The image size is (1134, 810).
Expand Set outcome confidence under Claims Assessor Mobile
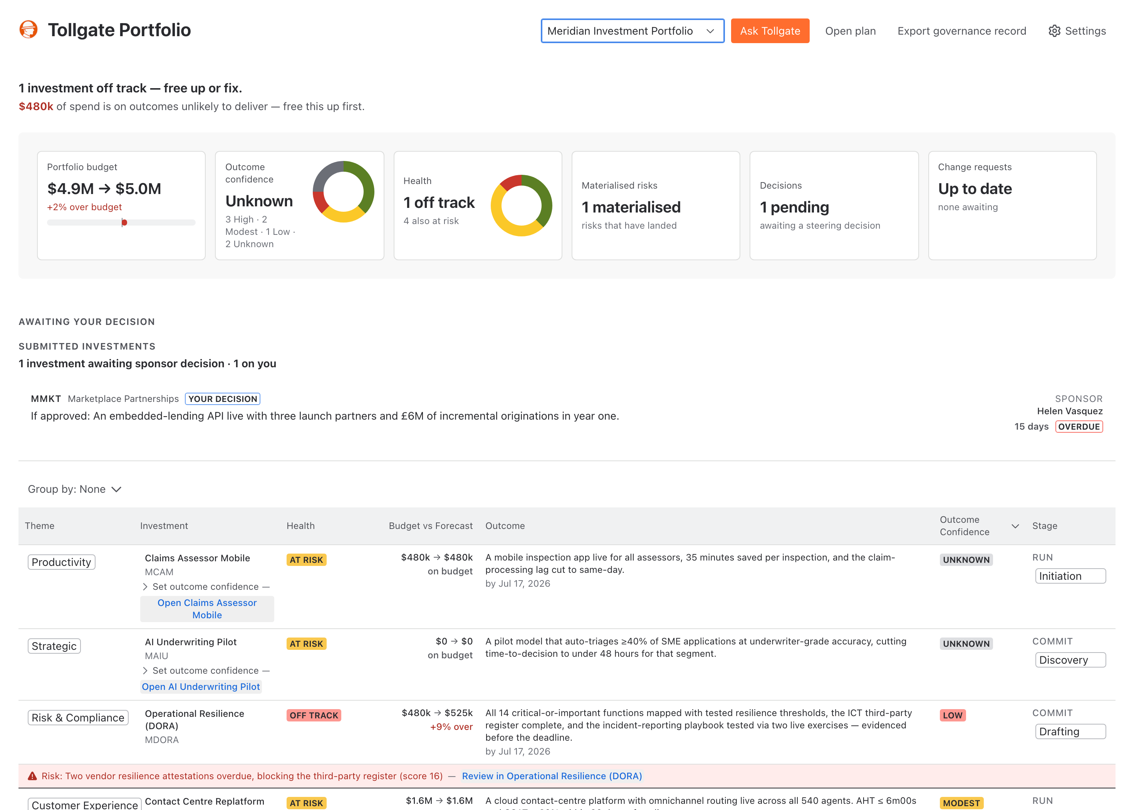pos(206,587)
